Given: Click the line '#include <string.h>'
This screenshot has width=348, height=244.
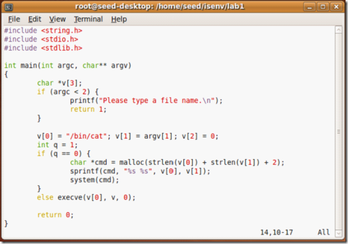Looking at the screenshot, I should coord(43,31).
